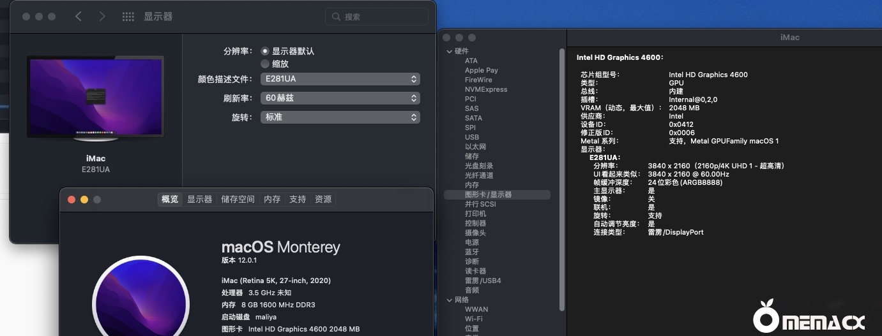
Task: Click the back arrow in Displays window
Action: coord(79,17)
